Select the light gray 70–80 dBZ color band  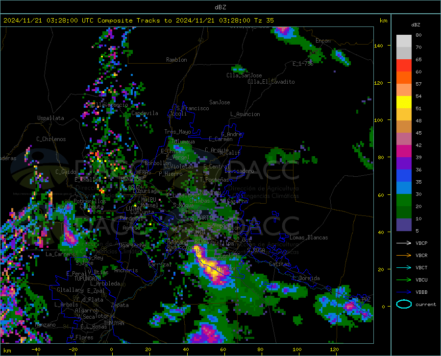[404, 41]
